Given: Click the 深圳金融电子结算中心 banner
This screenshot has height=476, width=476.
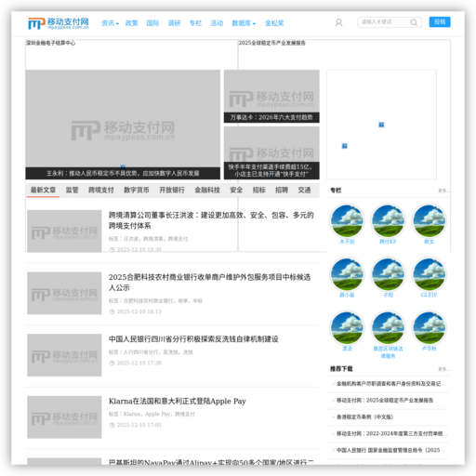Looking at the screenshot, I should click(x=50, y=43).
